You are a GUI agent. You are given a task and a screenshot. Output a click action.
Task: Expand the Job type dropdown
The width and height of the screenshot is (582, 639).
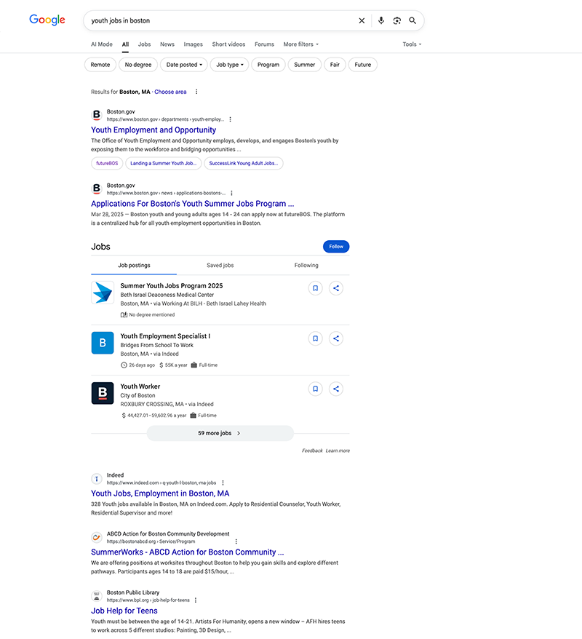pyautogui.click(x=230, y=65)
